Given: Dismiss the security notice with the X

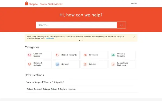Looking at the screenshot, I should tap(134, 37).
